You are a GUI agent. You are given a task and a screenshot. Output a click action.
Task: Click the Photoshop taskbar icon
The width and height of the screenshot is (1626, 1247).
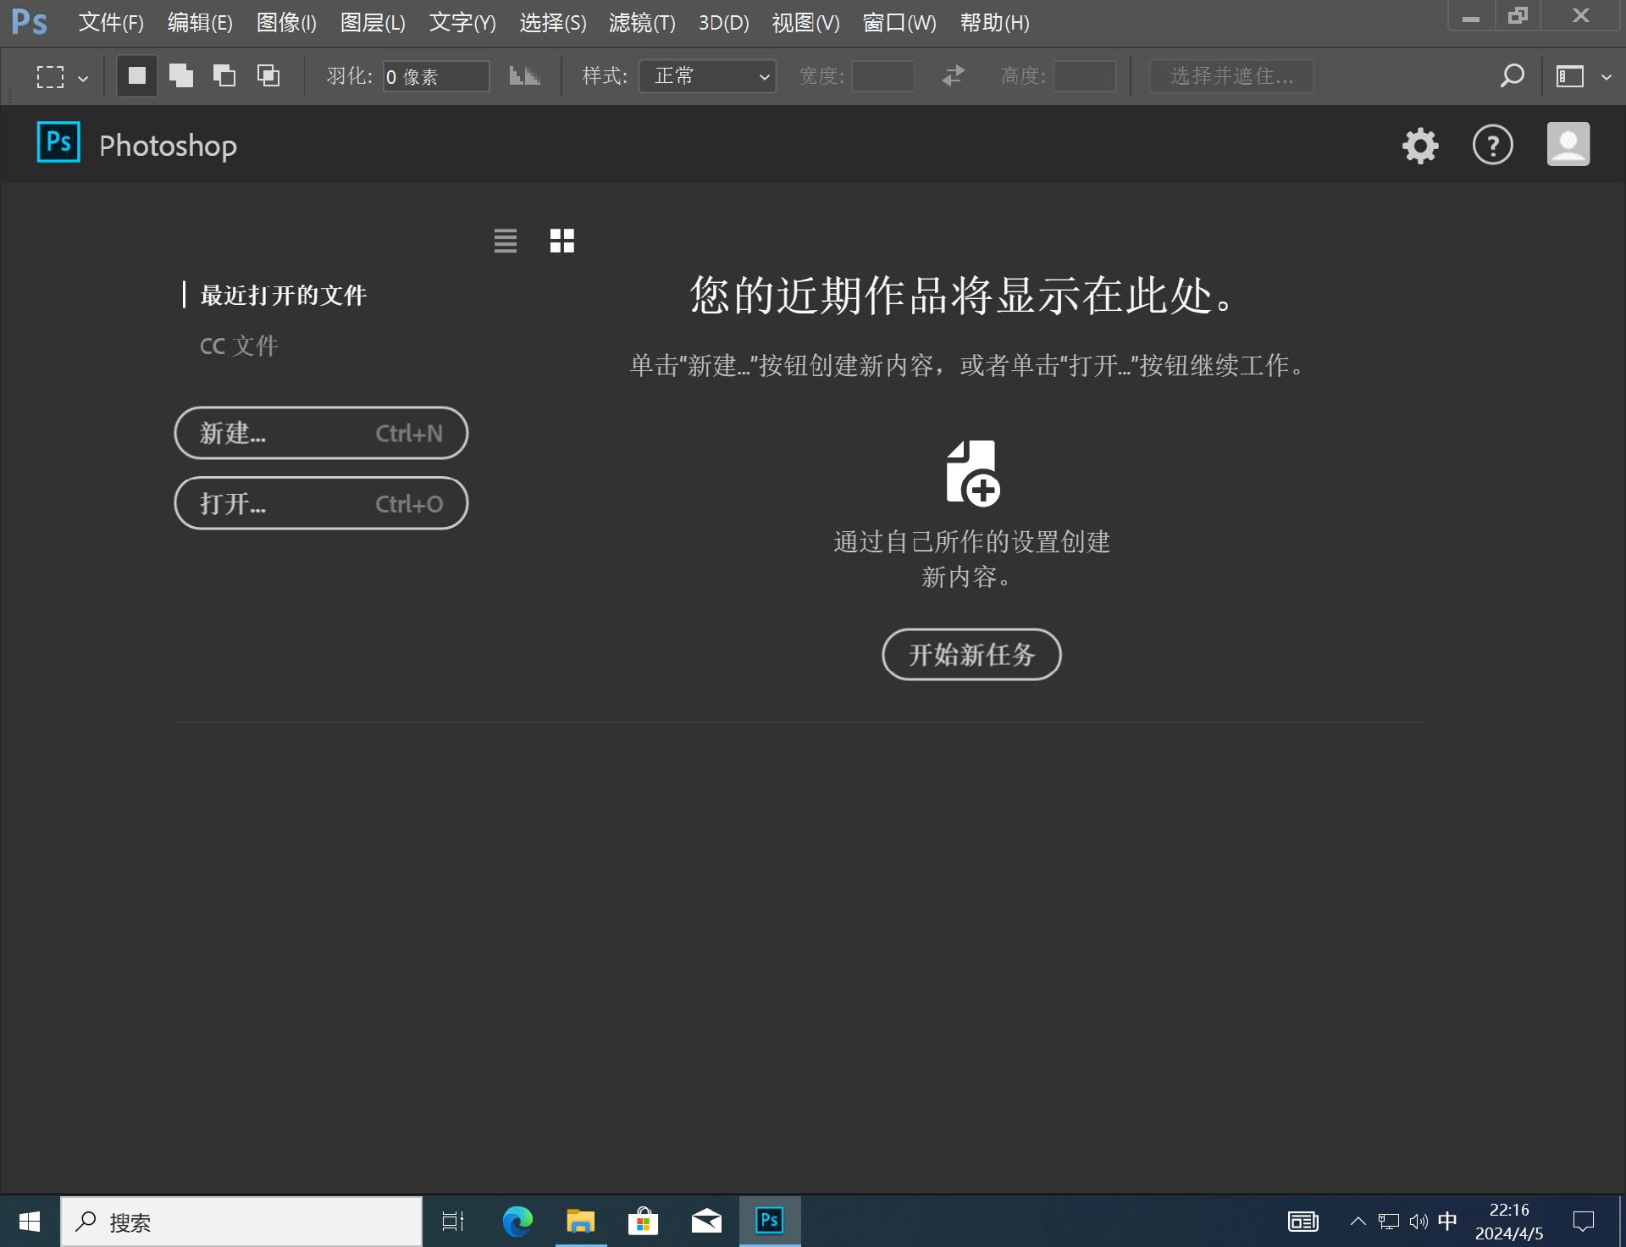pyautogui.click(x=770, y=1222)
